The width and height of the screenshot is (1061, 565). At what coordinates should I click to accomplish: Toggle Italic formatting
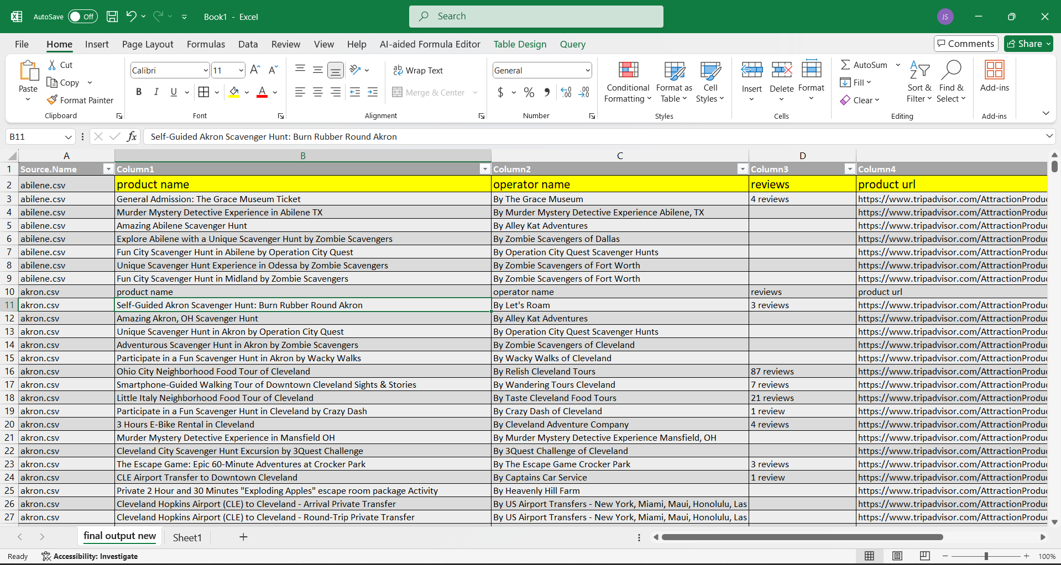point(156,92)
